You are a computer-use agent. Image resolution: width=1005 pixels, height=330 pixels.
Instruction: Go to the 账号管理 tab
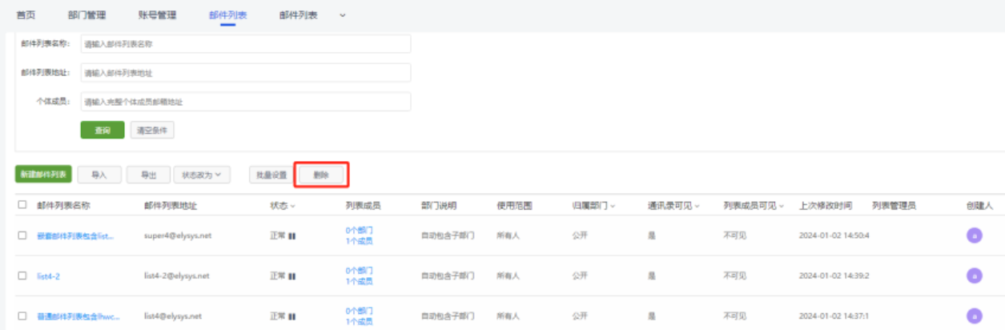click(x=157, y=15)
